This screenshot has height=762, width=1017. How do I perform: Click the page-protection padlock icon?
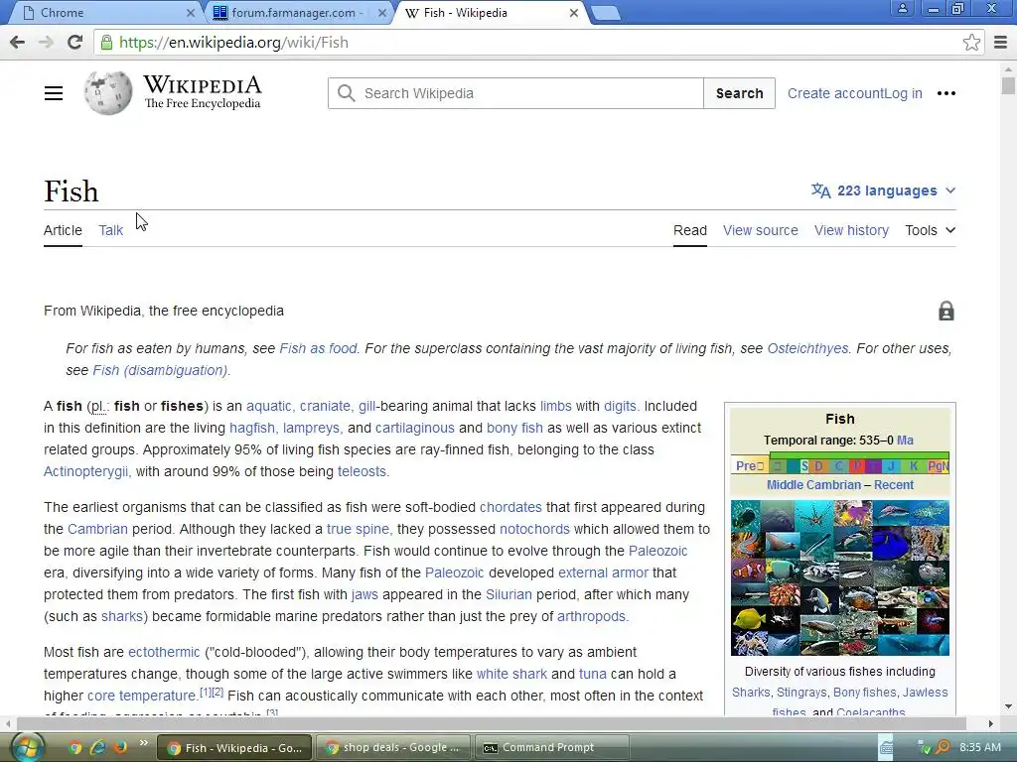(x=946, y=311)
